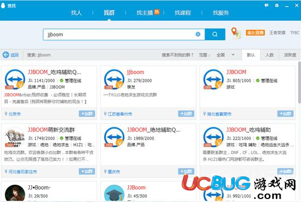Click the 返回 link
The width and height of the screenshot is (301, 204).
point(14,55)
